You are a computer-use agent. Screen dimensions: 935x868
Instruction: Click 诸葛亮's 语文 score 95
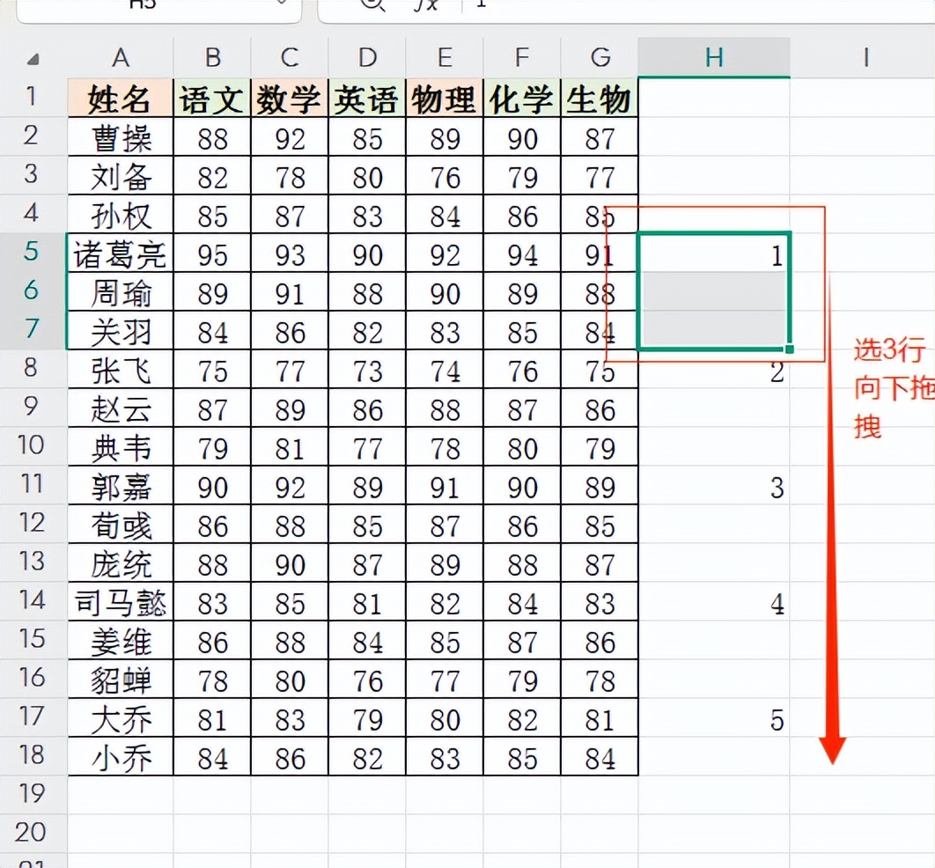212,254
